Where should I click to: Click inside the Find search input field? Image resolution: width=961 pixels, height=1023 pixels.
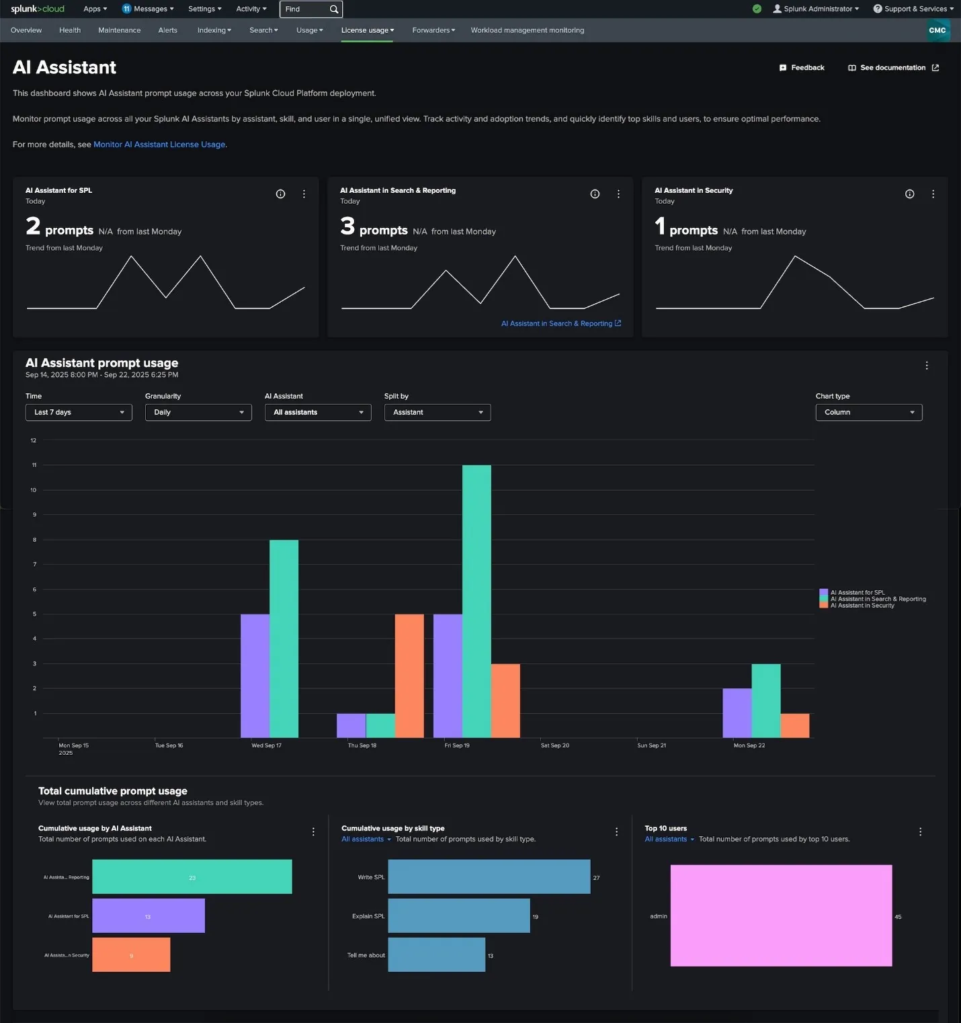302,9
